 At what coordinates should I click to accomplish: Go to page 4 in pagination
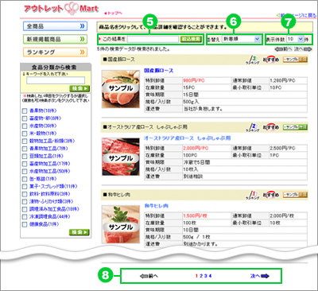(210, 276)
